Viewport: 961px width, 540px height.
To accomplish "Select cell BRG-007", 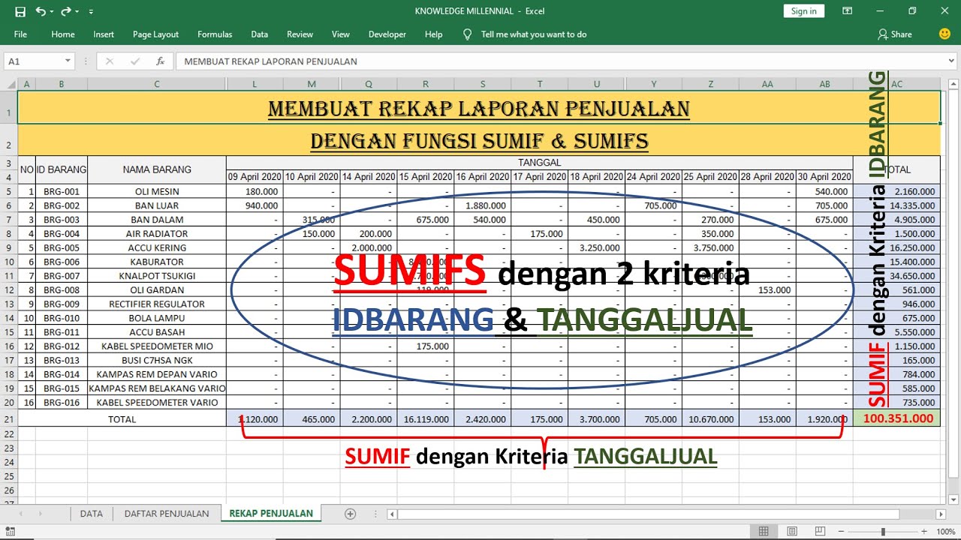I will tap(62, 276).
